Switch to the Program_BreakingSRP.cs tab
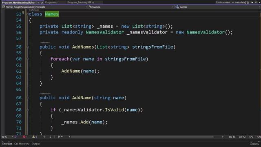This screenshot has width=261, height=147. coord(81,2)
